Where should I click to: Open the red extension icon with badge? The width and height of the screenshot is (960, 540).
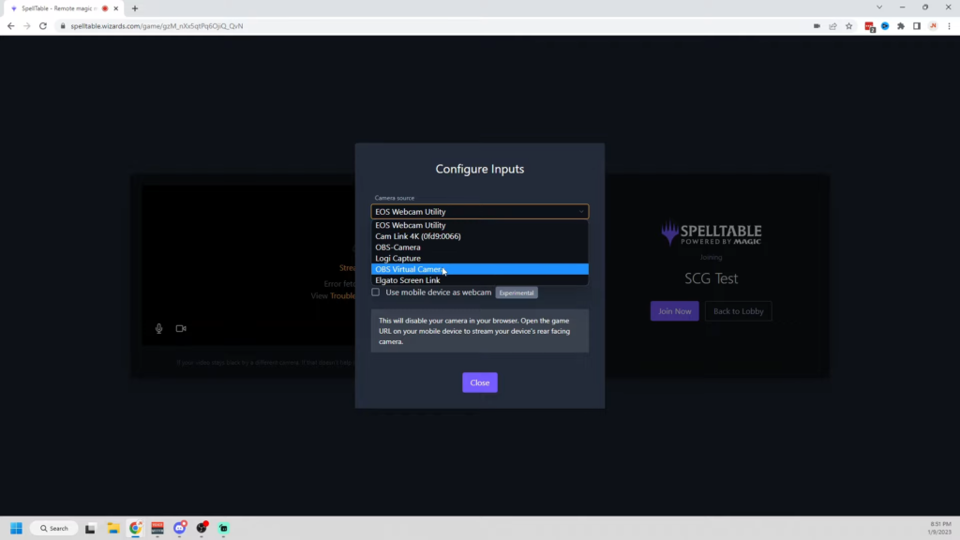tap(869, 26)
